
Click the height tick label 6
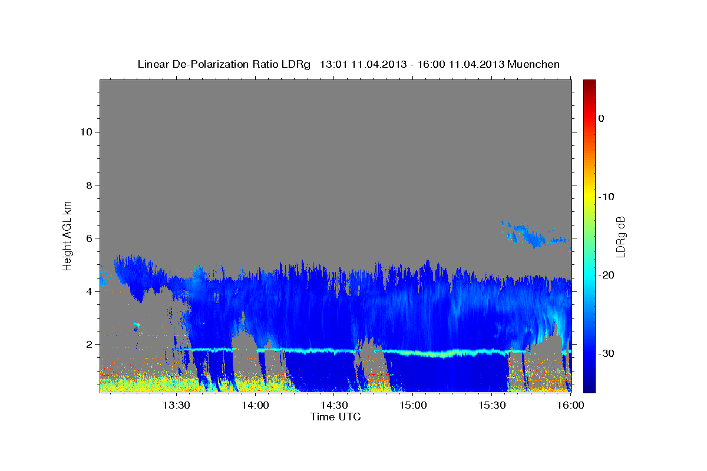point(88,238)
